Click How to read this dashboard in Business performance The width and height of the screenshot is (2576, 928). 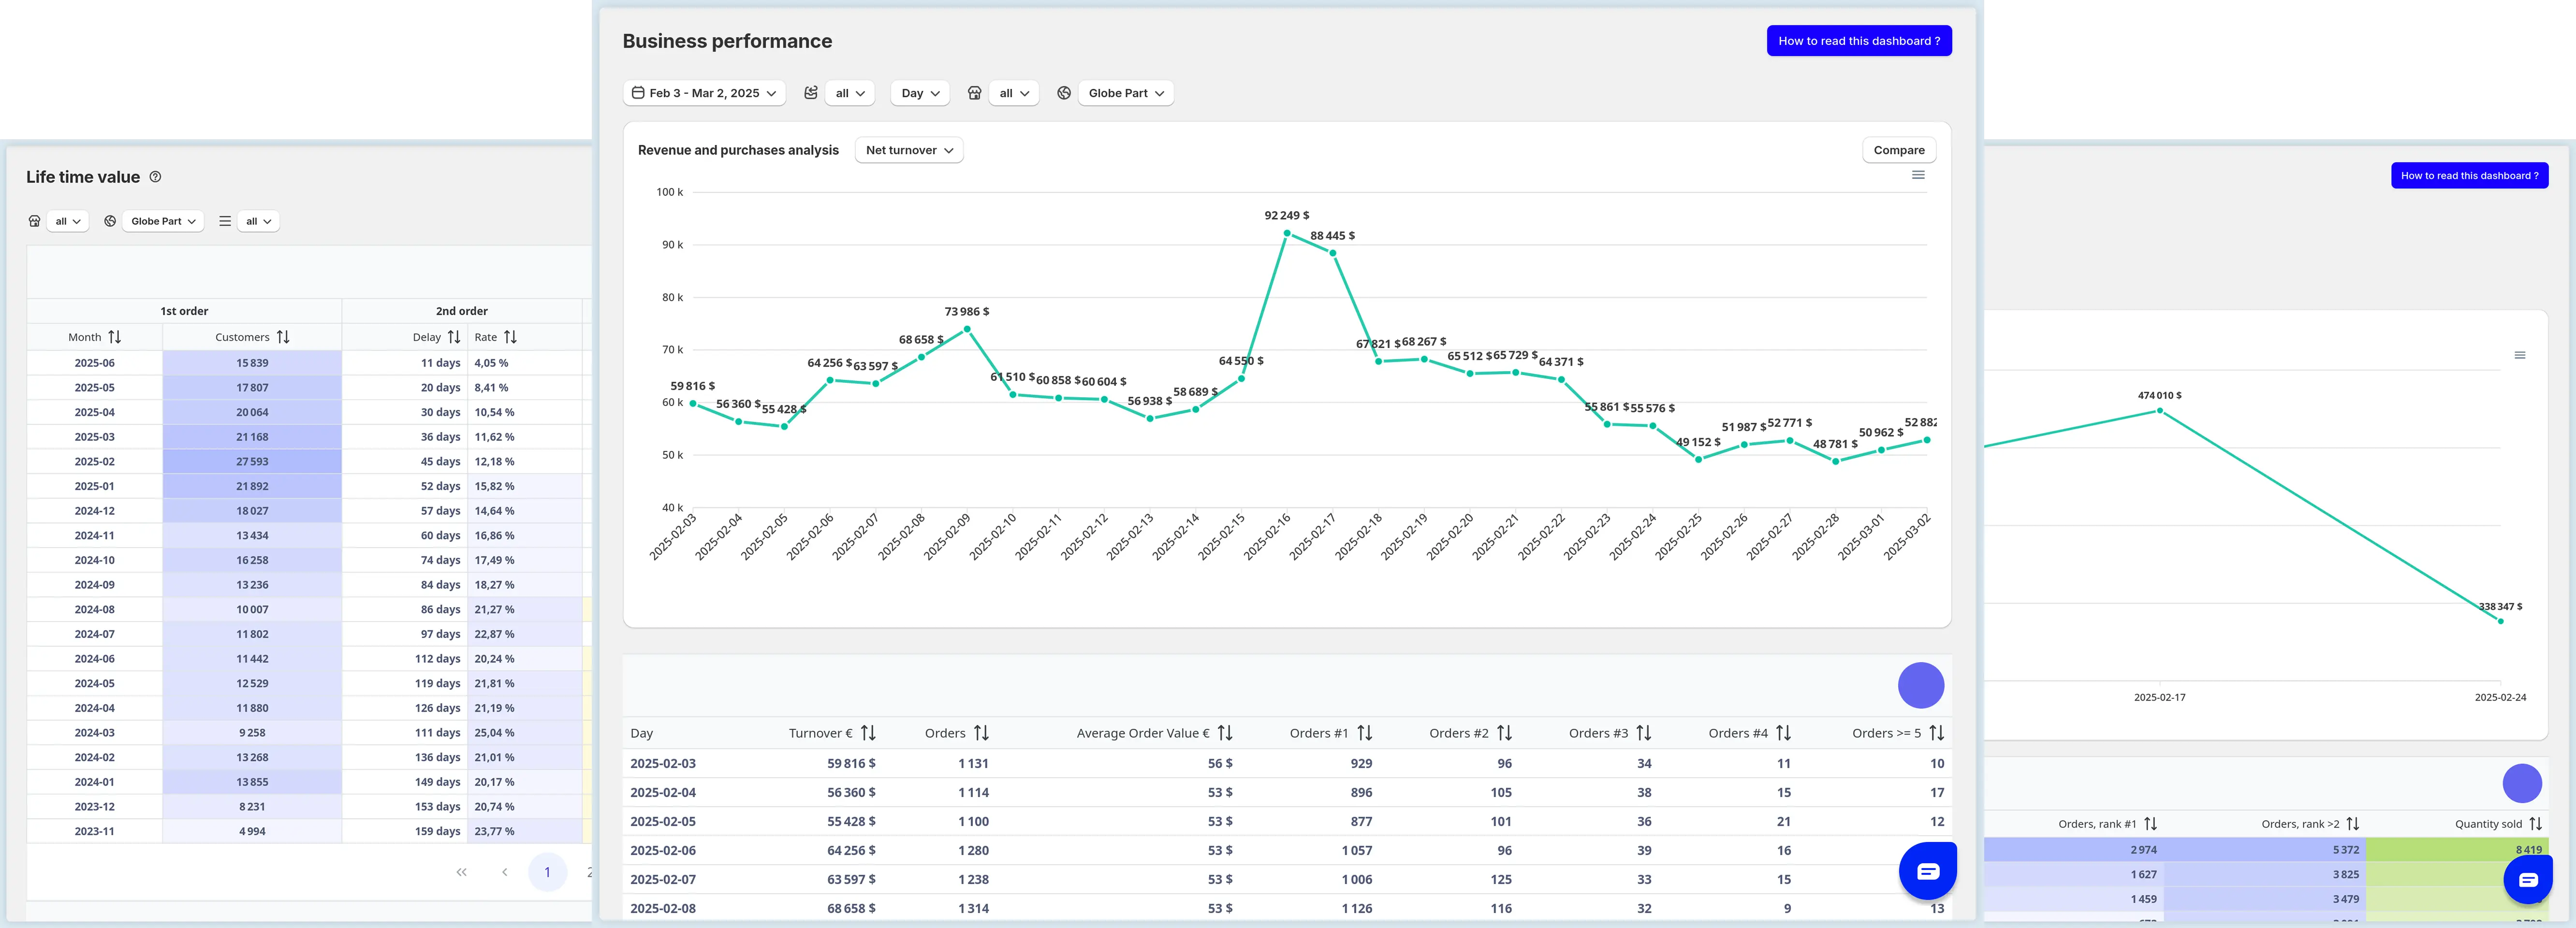(1858, 41)
